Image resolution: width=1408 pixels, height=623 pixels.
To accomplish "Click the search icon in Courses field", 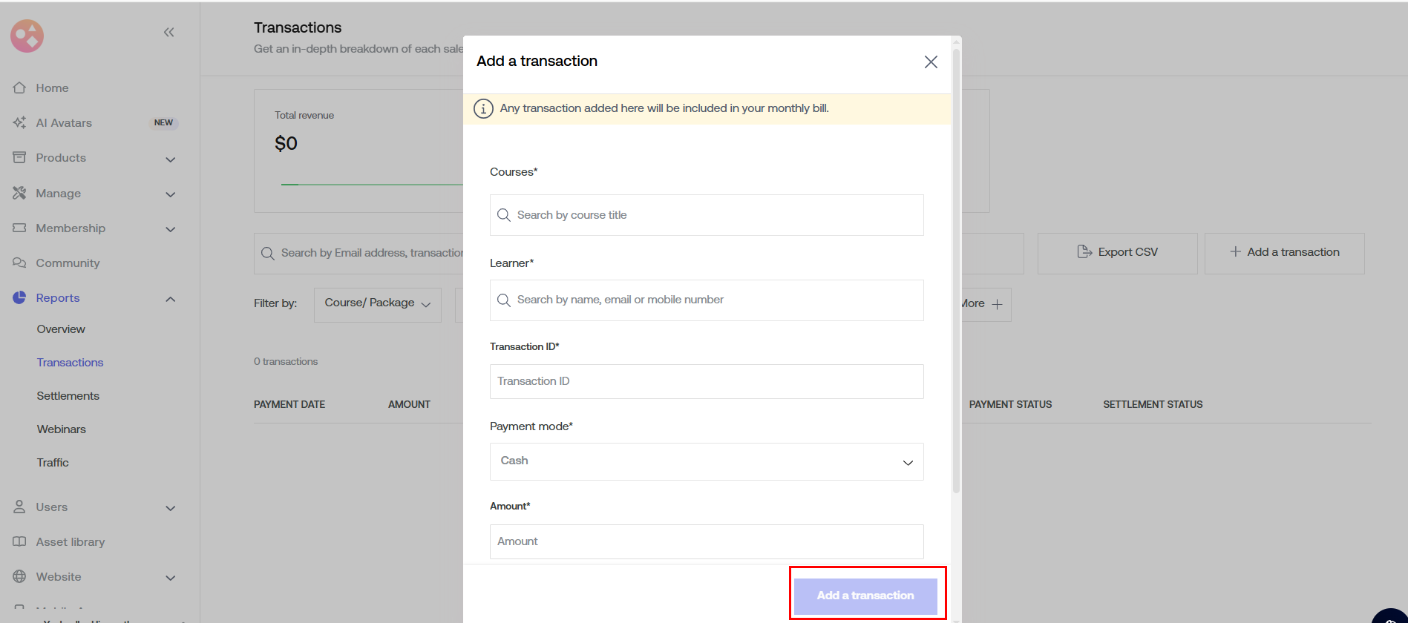I will pyautogui.click(x=503, y=215).
